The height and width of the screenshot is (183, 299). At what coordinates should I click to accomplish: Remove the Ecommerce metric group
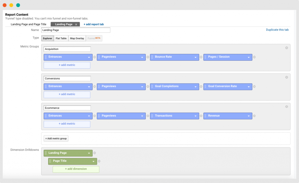[x=286, y=107]
